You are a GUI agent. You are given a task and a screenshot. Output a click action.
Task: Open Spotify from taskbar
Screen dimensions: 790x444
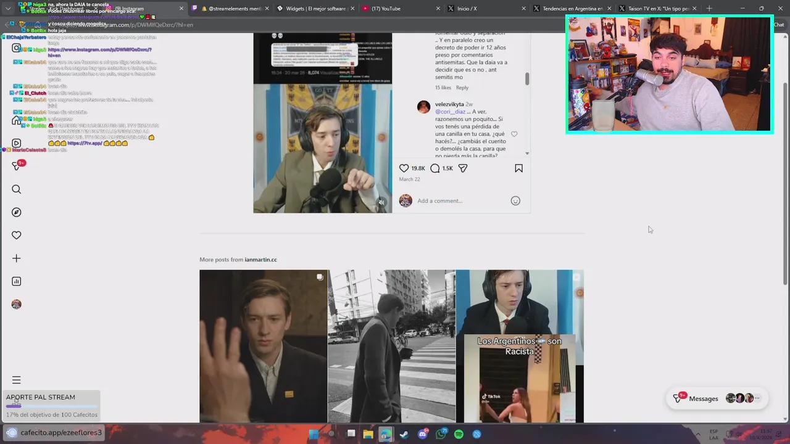[459, 434]
